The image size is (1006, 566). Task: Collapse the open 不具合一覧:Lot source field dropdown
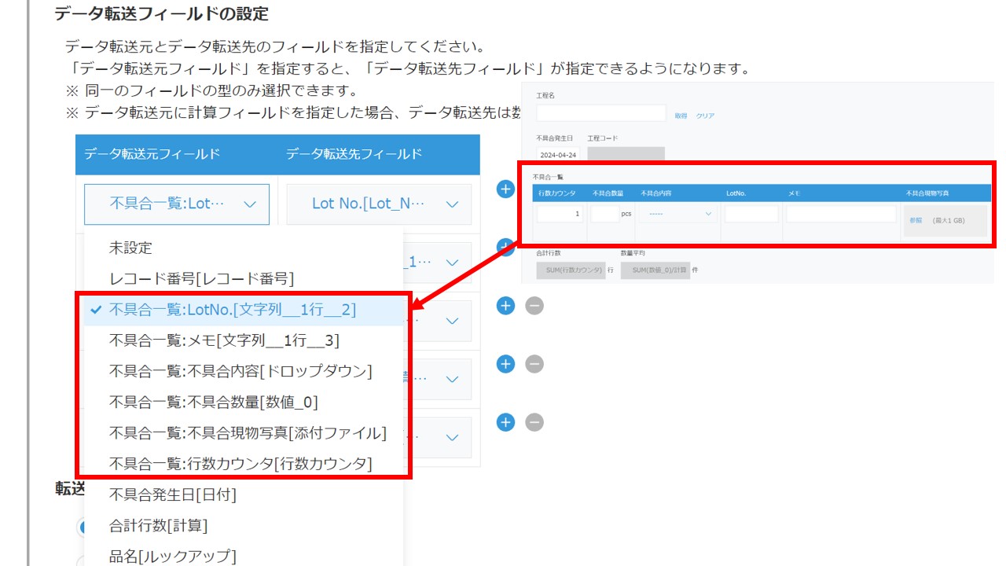177,204
